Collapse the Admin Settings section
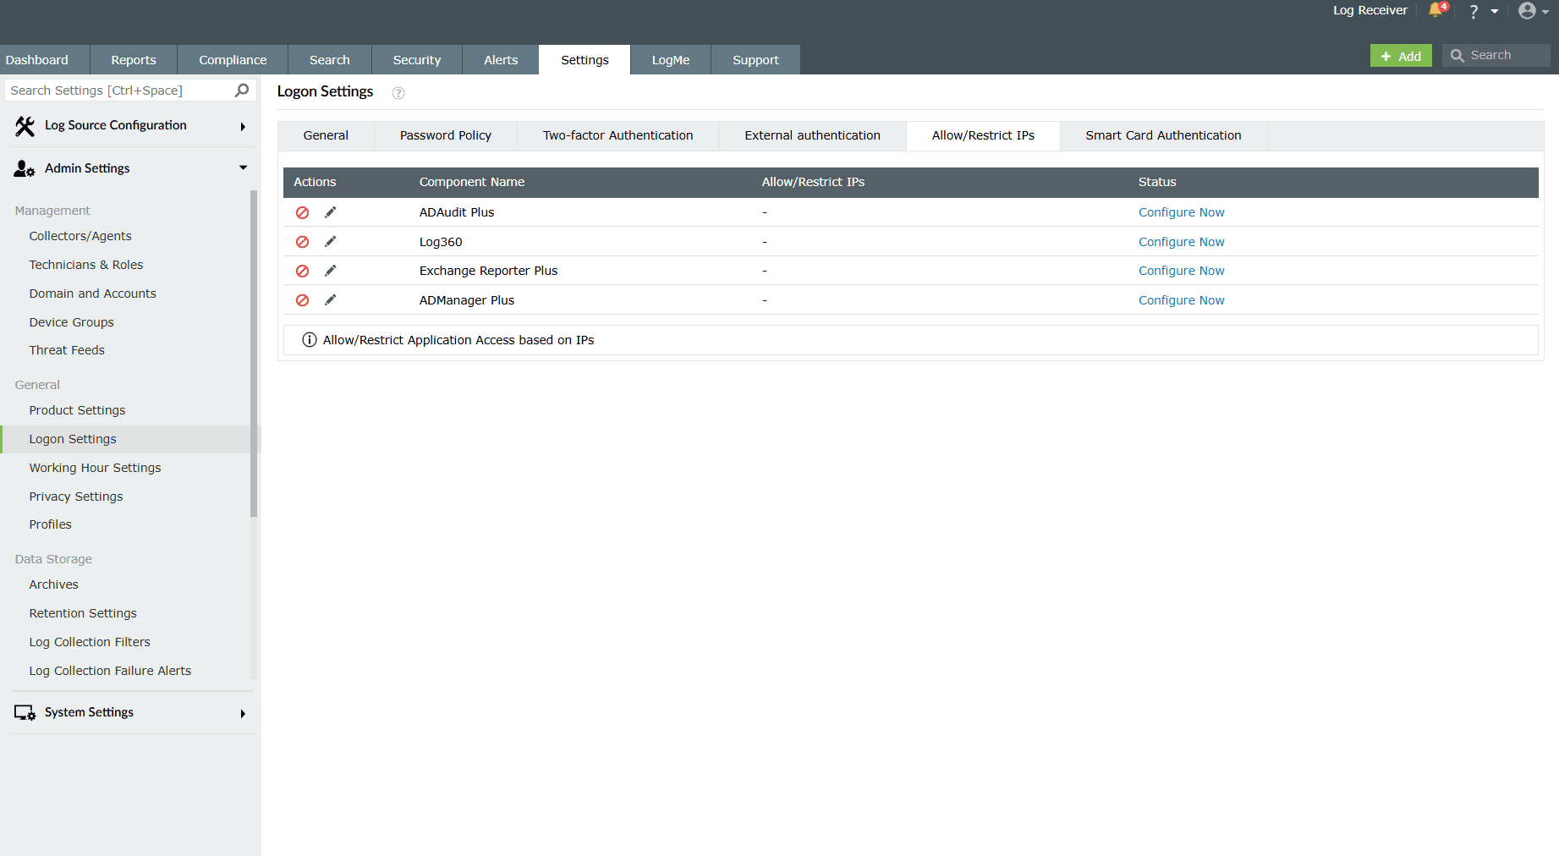Viewport: 1559px width, 856px height. point(243,167)
